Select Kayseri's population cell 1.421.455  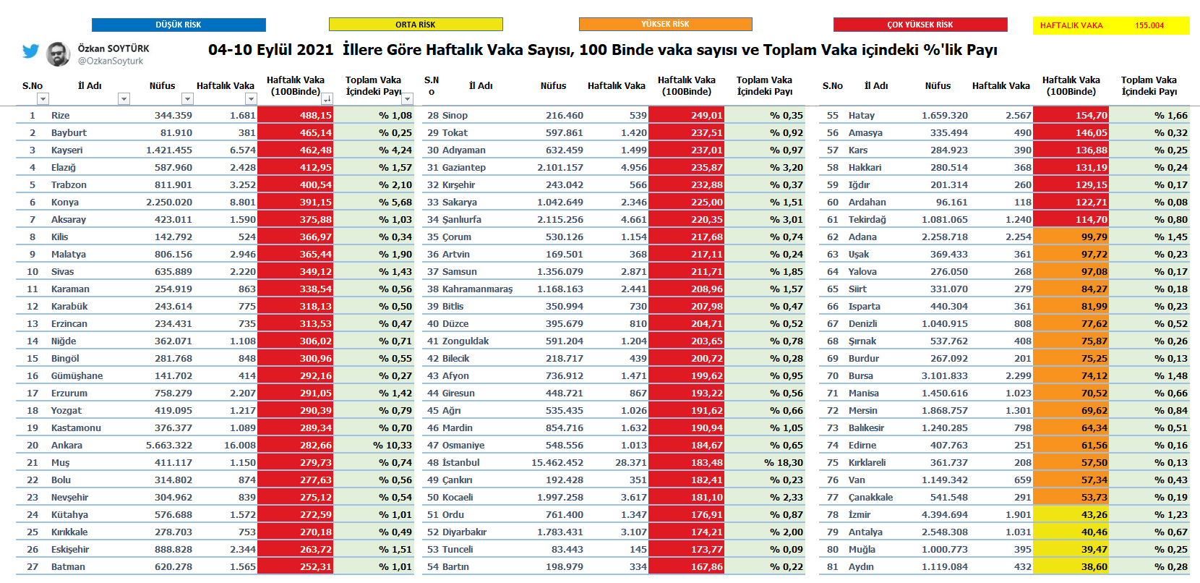tap(169, 150)
